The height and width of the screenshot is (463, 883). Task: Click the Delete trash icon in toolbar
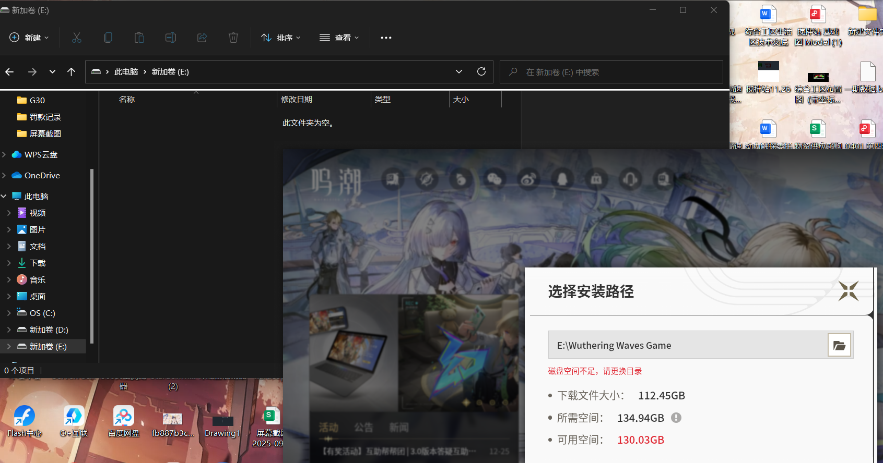233,38
